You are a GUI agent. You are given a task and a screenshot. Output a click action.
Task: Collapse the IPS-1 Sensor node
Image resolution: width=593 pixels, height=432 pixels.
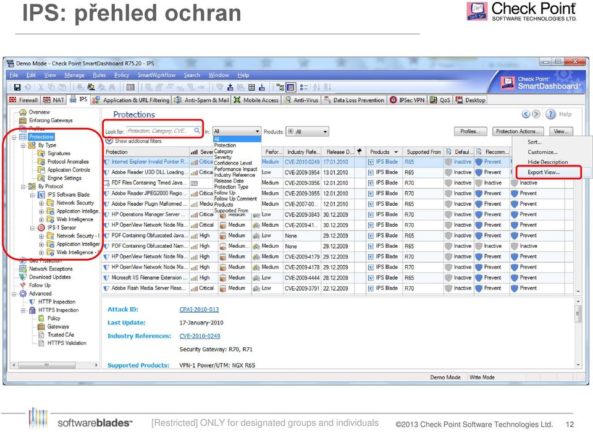click(x=33, y=227)
